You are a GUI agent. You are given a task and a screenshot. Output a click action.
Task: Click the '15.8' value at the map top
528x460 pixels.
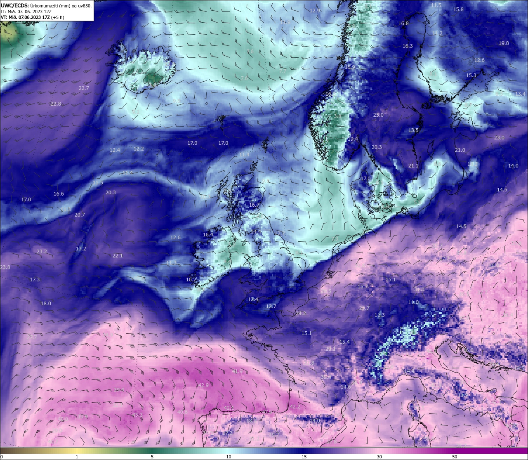coord(458,9)
